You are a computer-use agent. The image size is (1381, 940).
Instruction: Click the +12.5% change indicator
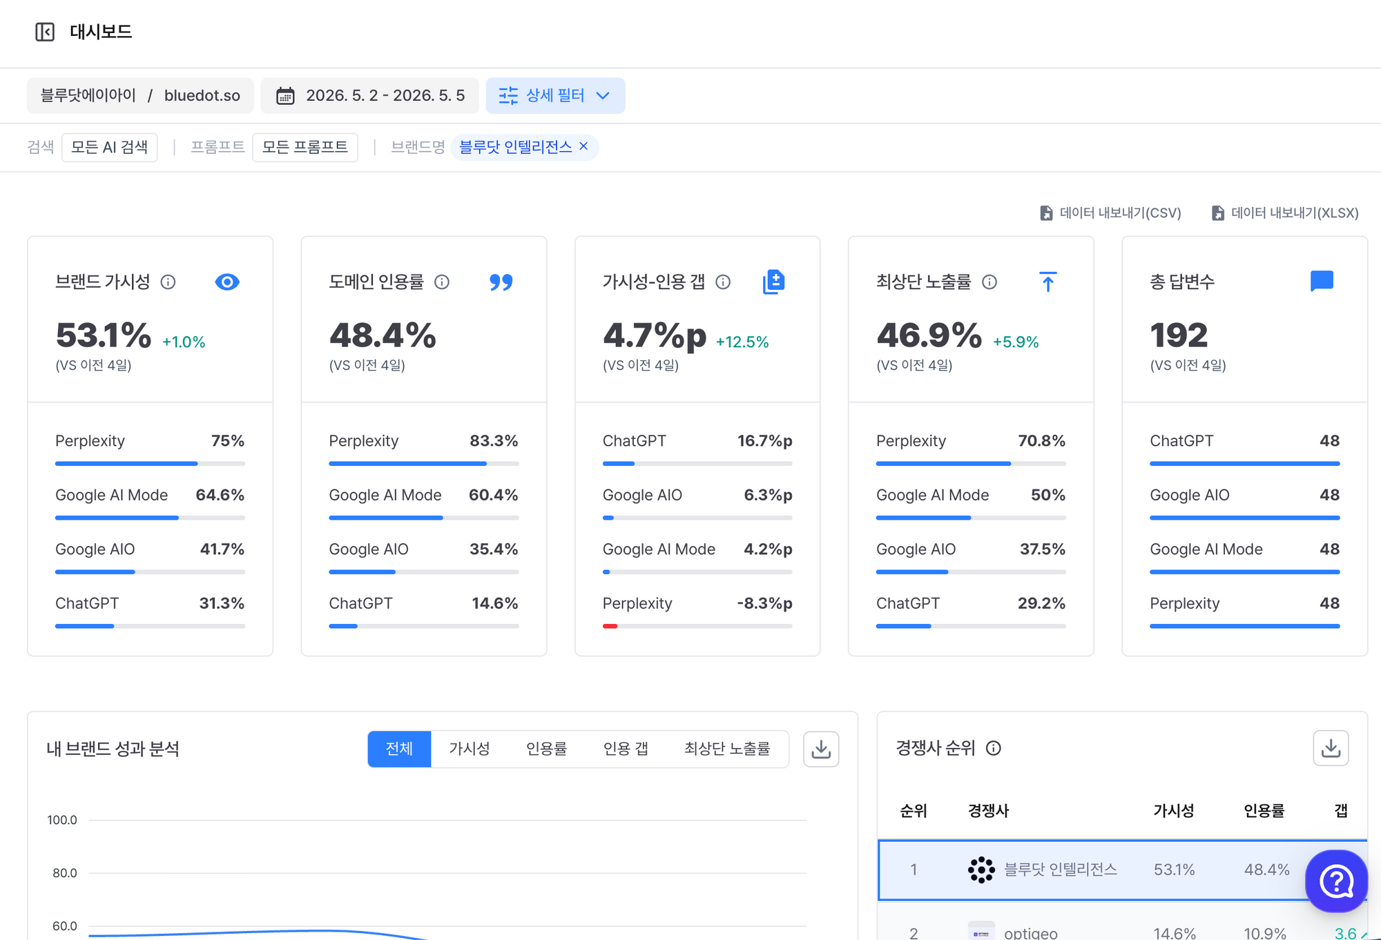coord(742,342)
